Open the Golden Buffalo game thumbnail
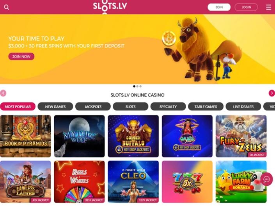The height and width of the screenshot is (206, 275). [133, 136]
